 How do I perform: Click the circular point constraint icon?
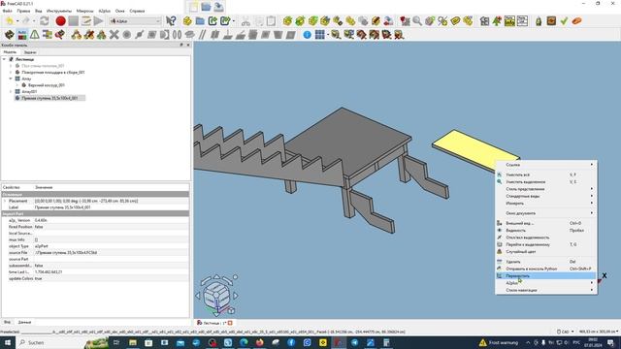(127, 35)
